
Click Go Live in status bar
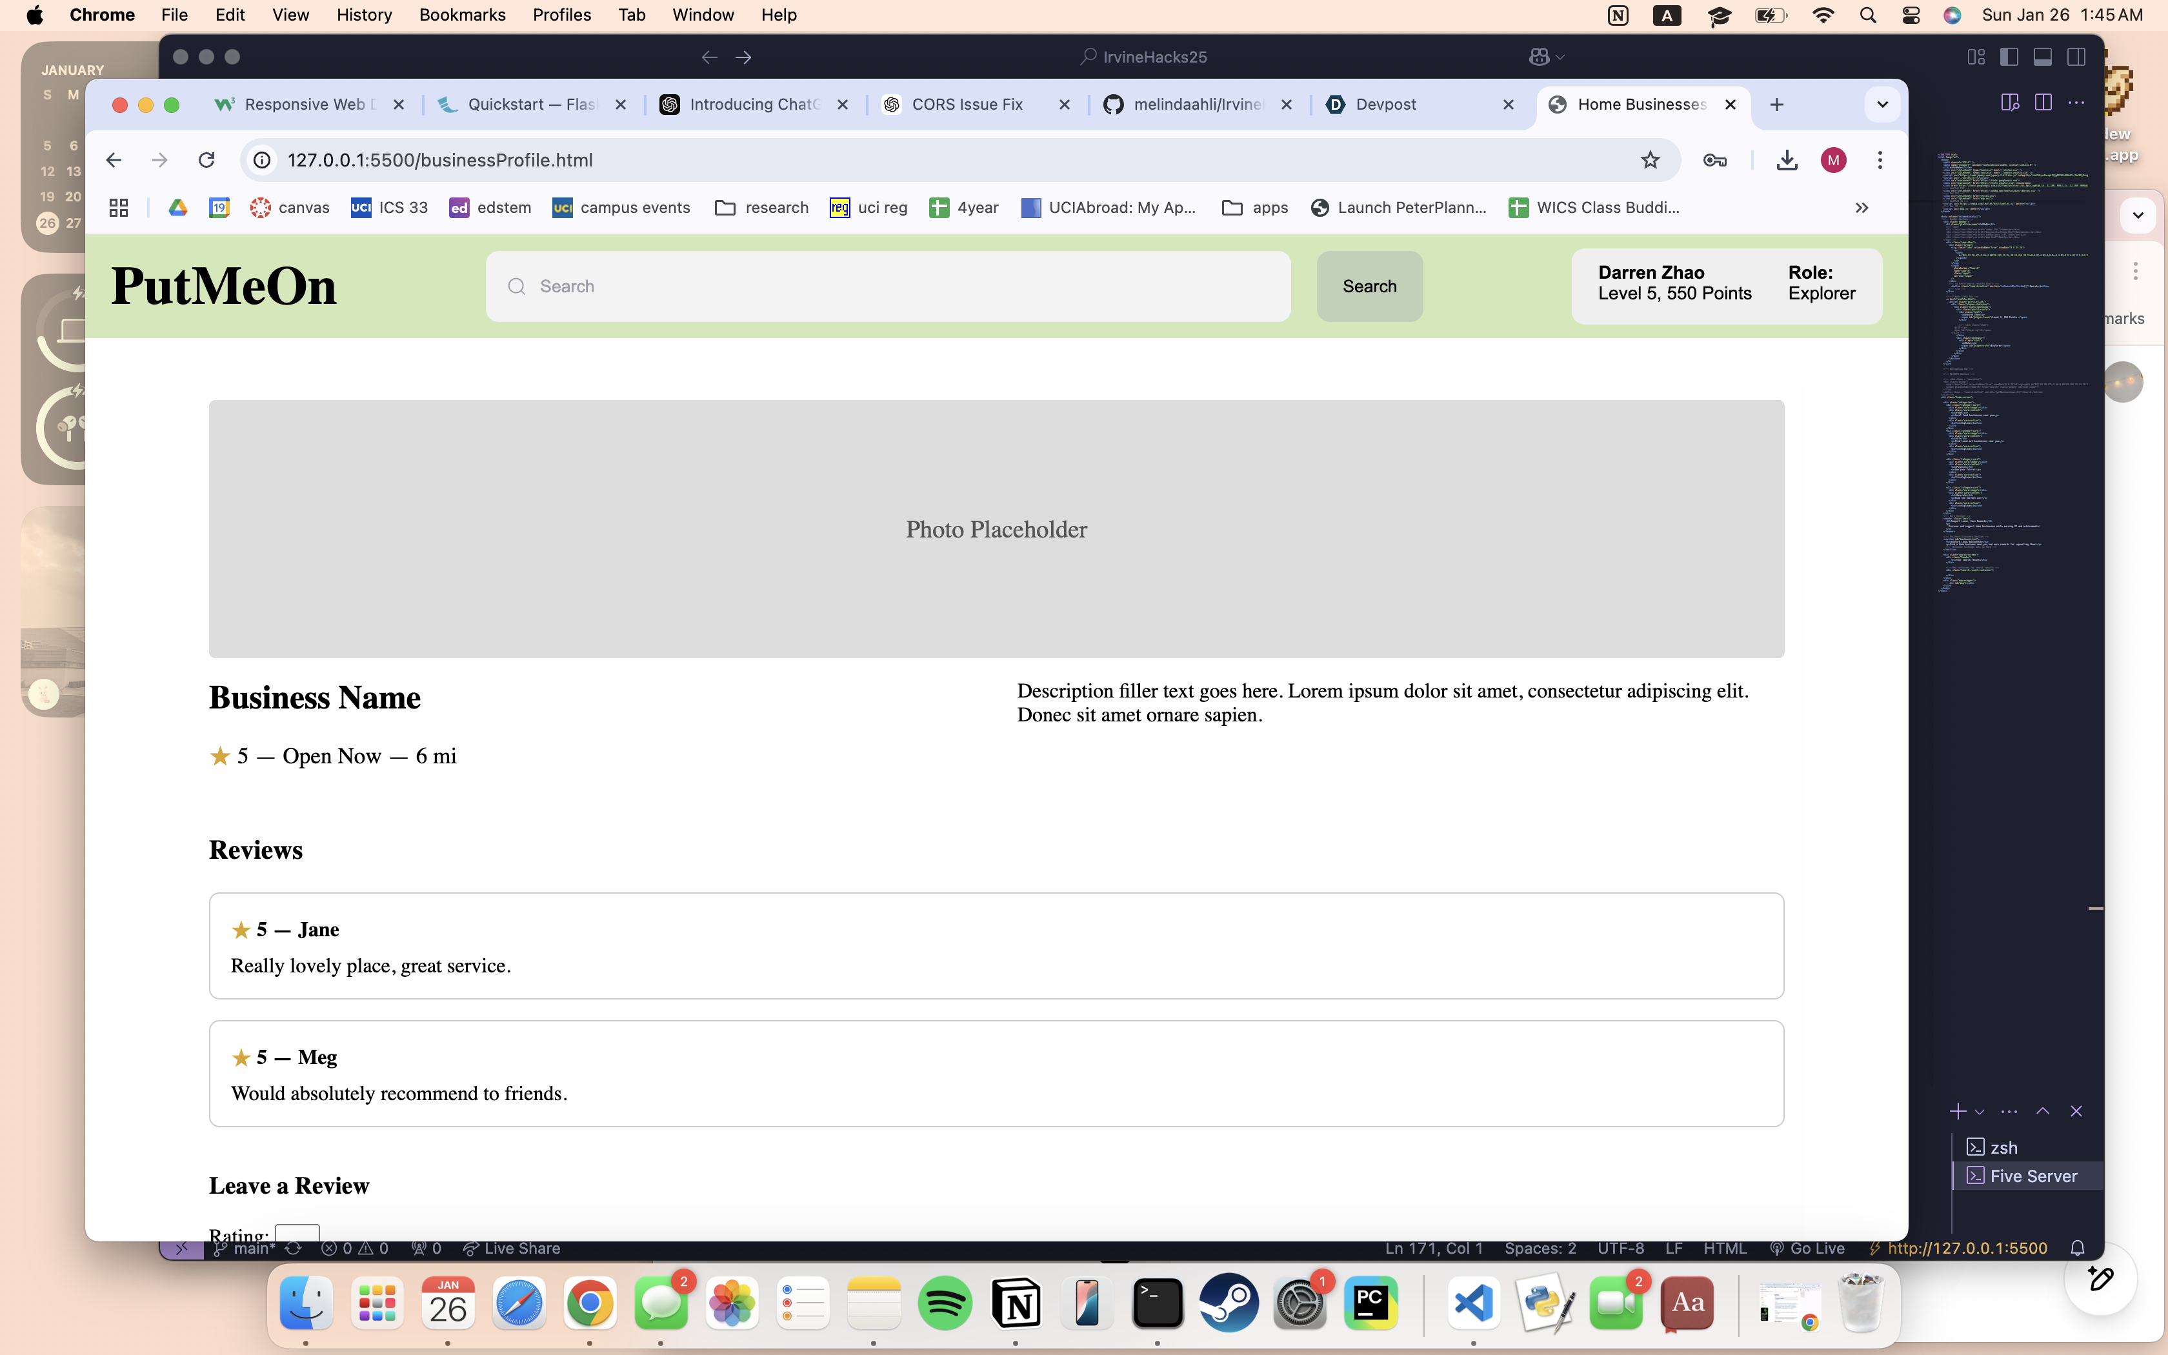tap(1807, 1249)
